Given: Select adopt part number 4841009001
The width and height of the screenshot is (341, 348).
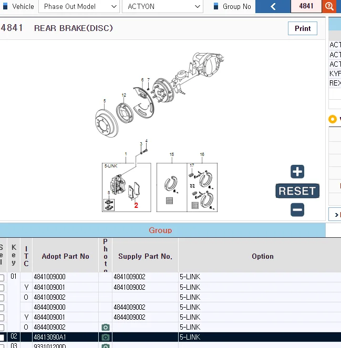Looking at the screenshot, I should (x=49, y=287).
